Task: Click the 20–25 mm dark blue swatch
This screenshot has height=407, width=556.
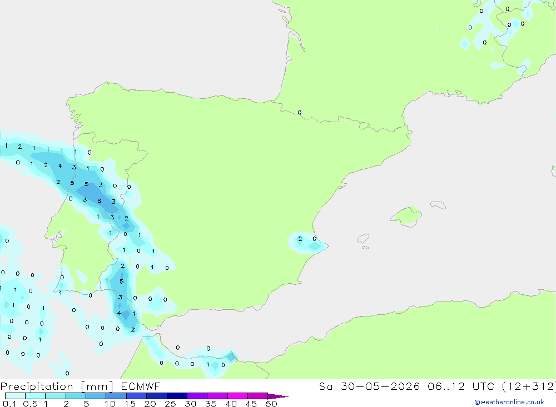Action: (156, 396)
